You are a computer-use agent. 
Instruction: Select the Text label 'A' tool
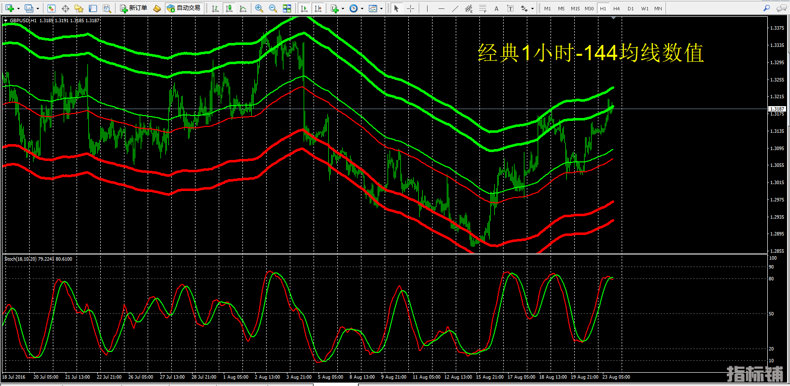496,8
